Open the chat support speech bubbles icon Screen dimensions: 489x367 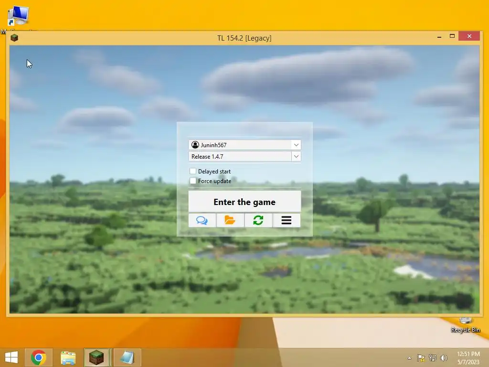point(202,220)
